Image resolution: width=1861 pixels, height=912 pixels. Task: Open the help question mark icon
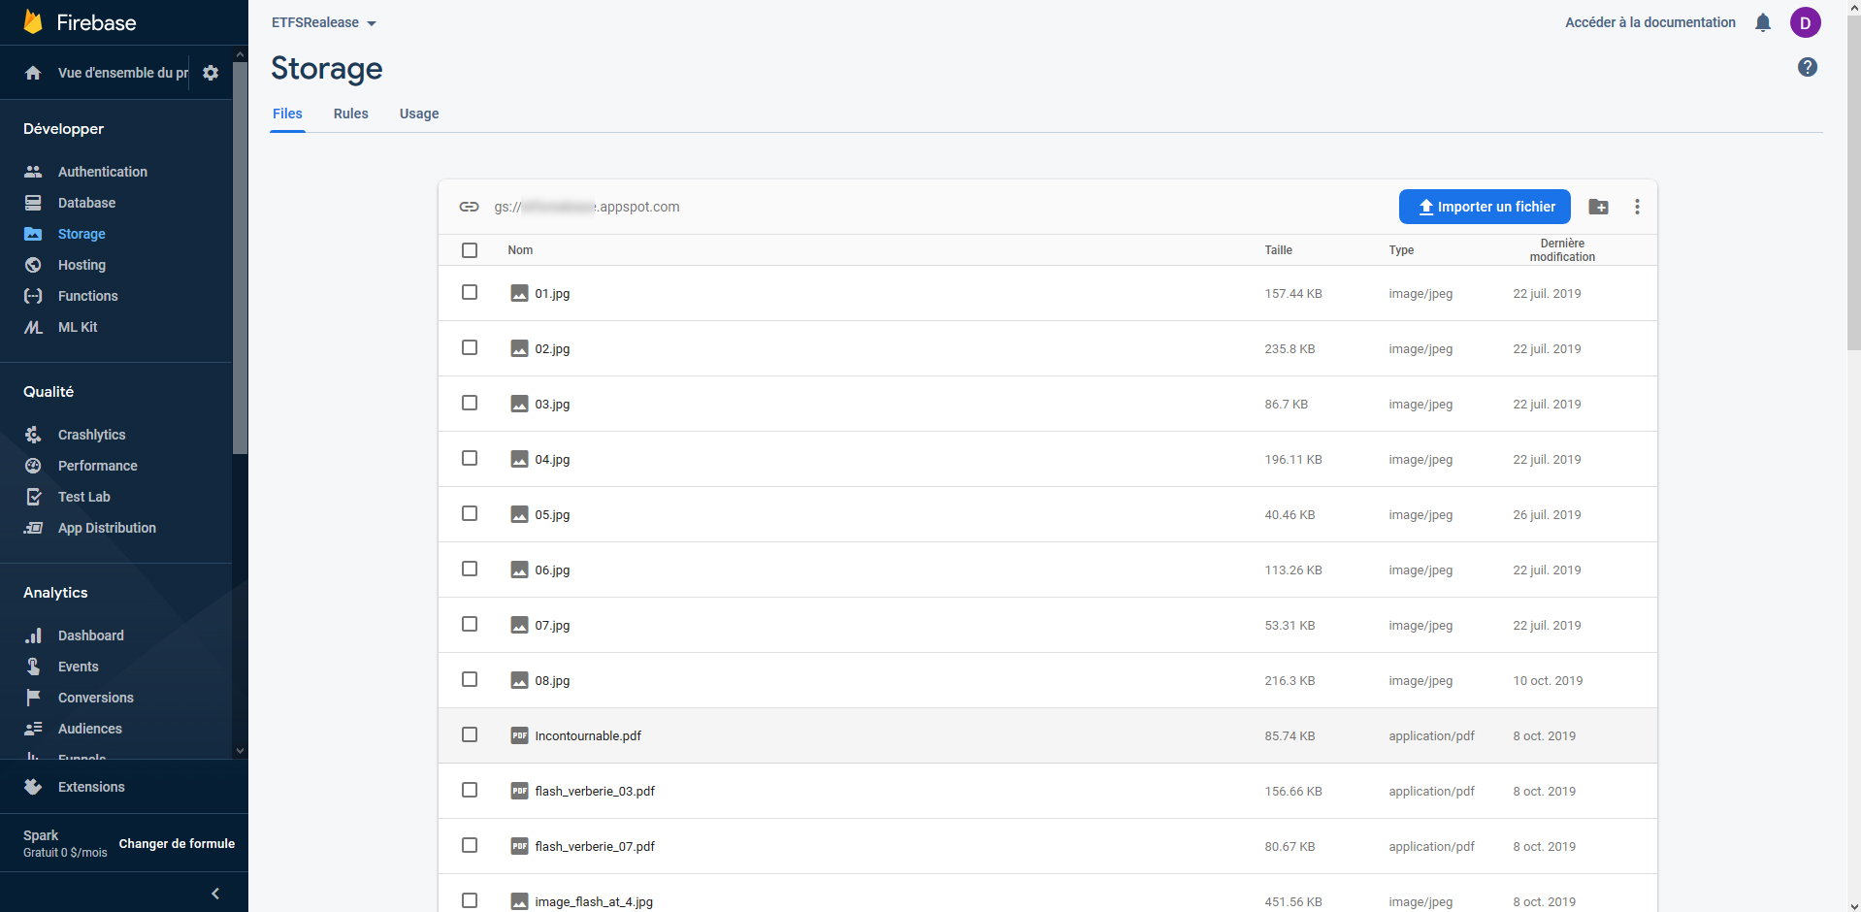point(1808,67)
